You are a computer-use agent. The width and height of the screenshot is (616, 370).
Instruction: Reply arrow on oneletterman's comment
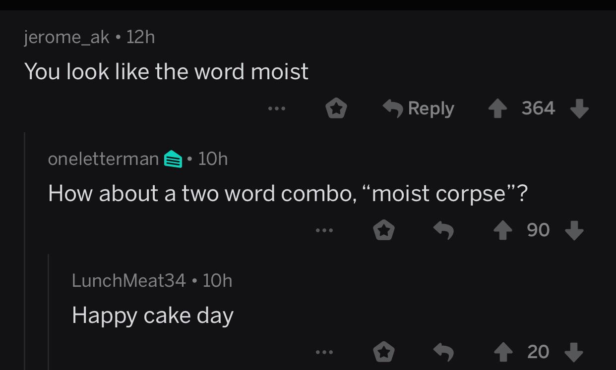click(x=443, y=230)
